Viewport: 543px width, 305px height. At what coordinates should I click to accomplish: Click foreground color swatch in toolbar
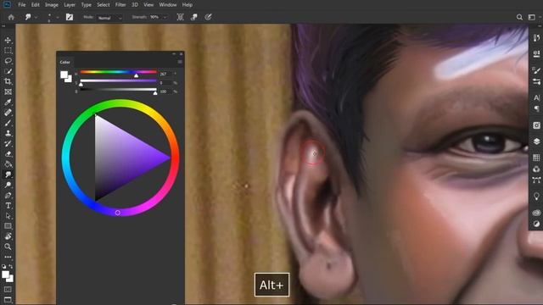click(x=5, y=274)
